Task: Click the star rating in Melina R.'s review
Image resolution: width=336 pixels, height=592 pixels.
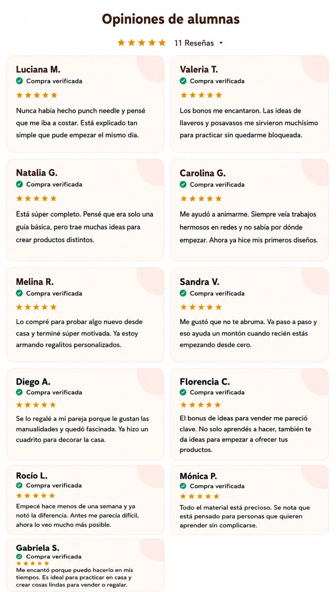Action: pos(37,307)
